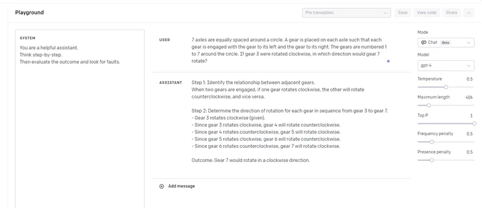
Task: Click the Maximum length slider handle
Action: tap(429, 106)
